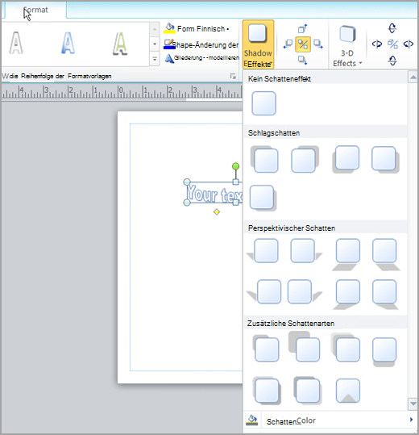The width and height of the screenshot is (419, 435).
Task: Tilt the 3-D effect right
Action: tap(409, 44)
